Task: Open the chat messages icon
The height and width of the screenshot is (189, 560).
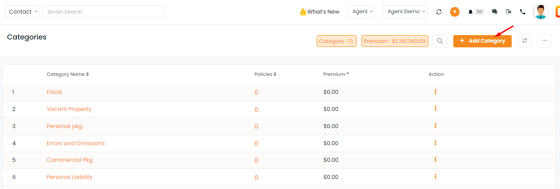Action: point(495,12)
